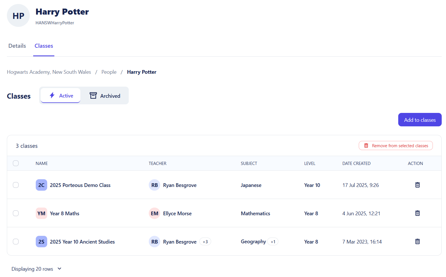
Task: Click the HP avatar circle
Action: tap(18, 15)
